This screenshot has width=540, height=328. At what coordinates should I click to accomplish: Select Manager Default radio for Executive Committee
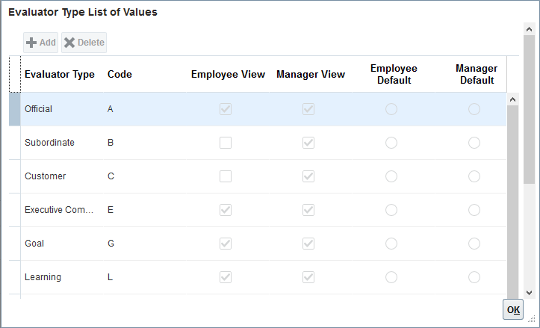pos(474,210)
